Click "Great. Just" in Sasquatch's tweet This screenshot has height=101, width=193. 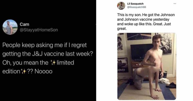pyautogui.click(x=162, y=24)
